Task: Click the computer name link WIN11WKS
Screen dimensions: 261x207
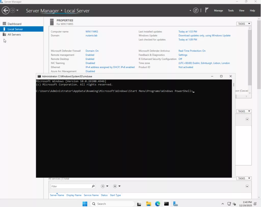Action: tap(92, 31)
